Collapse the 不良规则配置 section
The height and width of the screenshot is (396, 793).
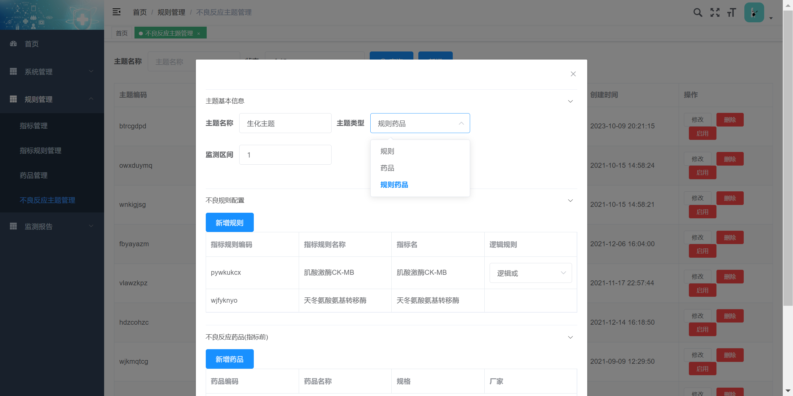(570, 200)
